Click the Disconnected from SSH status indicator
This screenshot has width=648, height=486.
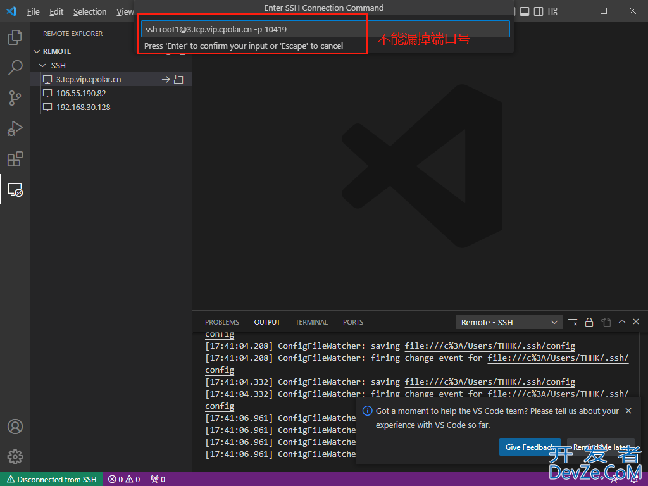tap(51, 480)
